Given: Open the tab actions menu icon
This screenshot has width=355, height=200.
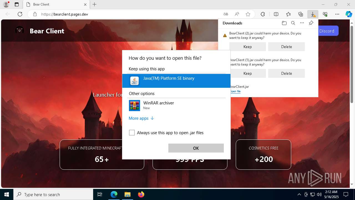Looking at the screenshot, I should click(x=17, y=4).
